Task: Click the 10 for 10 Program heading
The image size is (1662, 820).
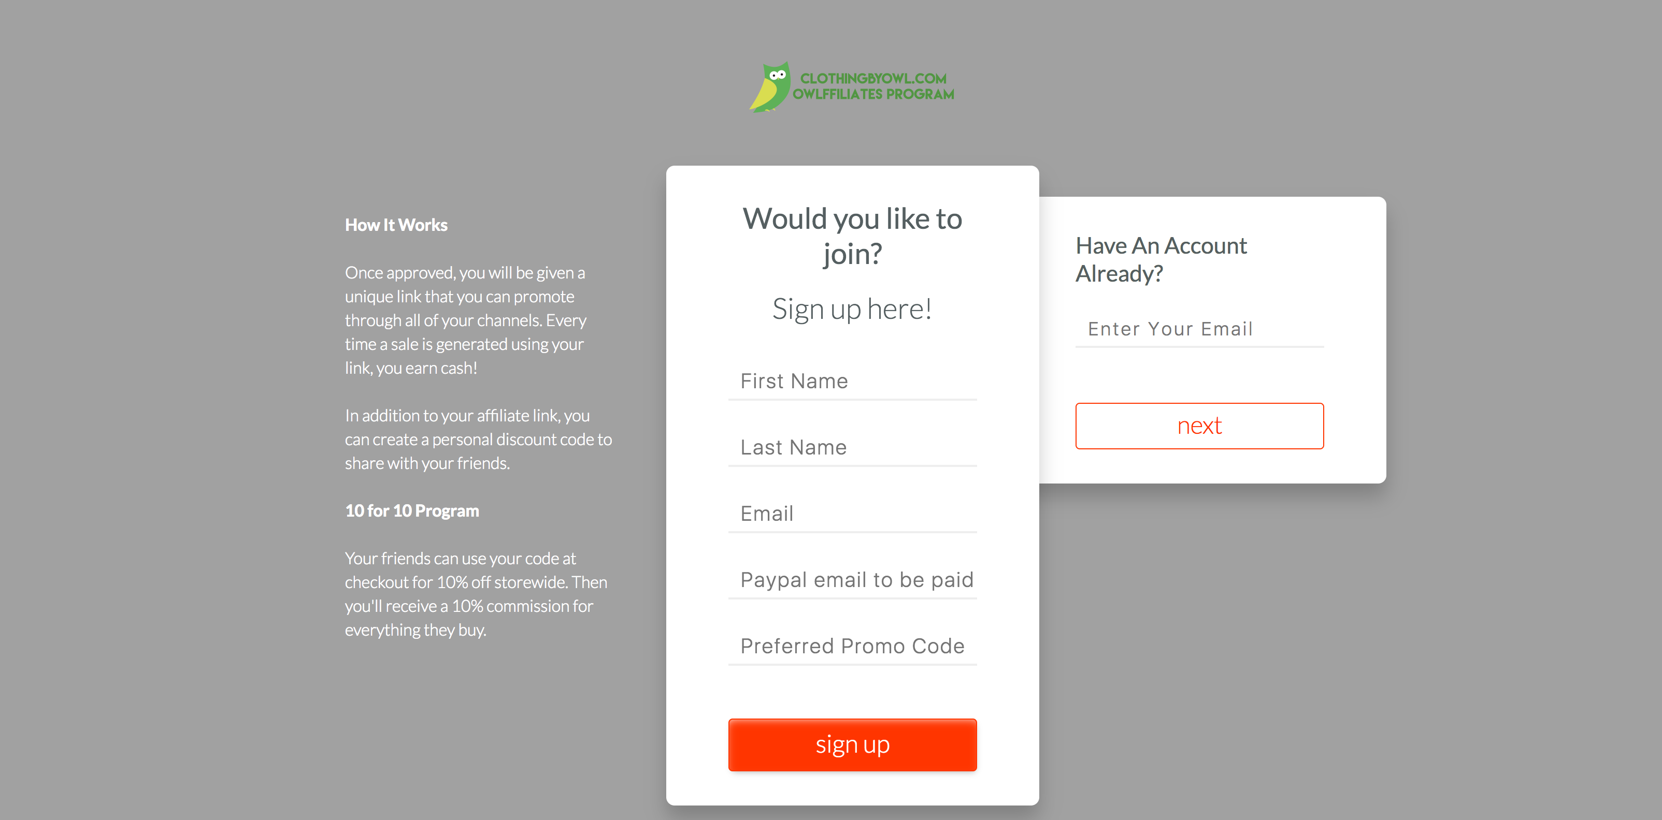Action: pyautogui.click(x=412, y=510)
